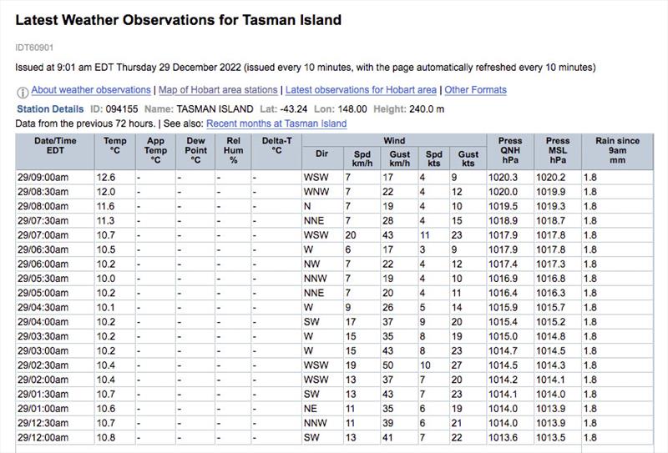Open Map of Hobart area stations link
This screenshot has width=668, height=453.
click(218, 90)
